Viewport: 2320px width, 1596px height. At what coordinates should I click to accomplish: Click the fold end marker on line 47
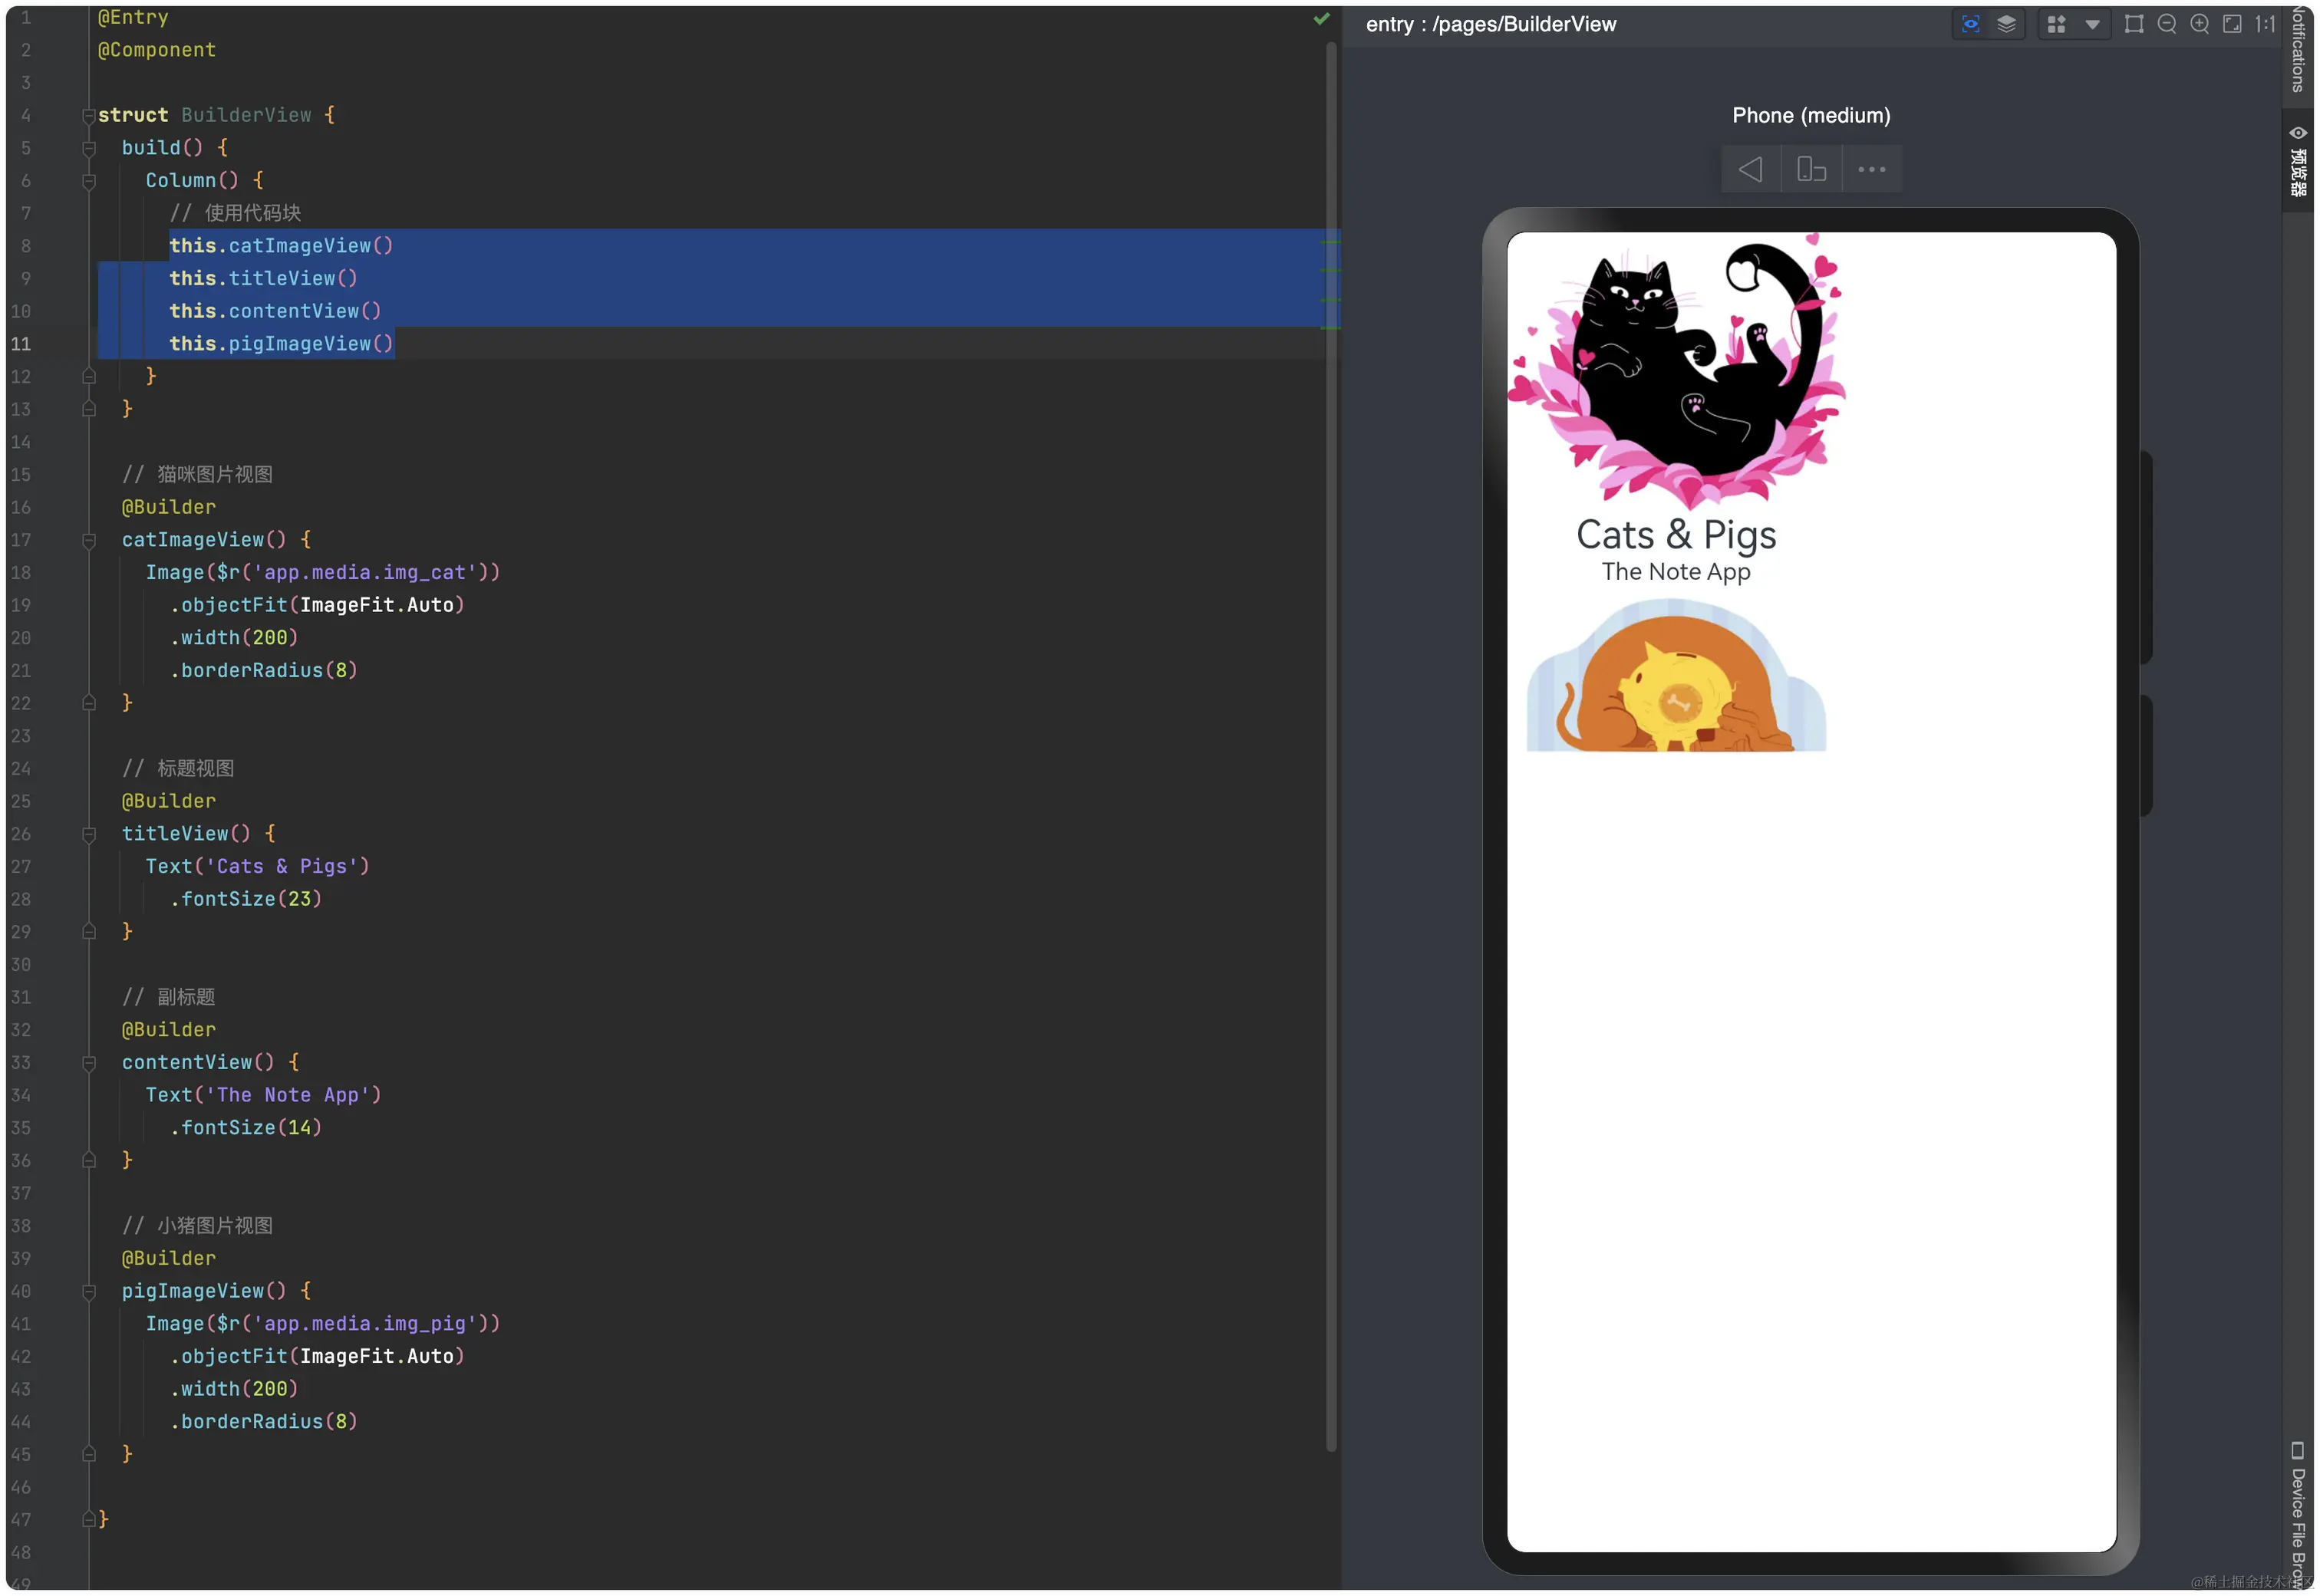88,1520
